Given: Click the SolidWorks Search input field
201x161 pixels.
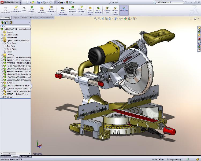Looking at the screenshot, I should [x=170, y=2].
